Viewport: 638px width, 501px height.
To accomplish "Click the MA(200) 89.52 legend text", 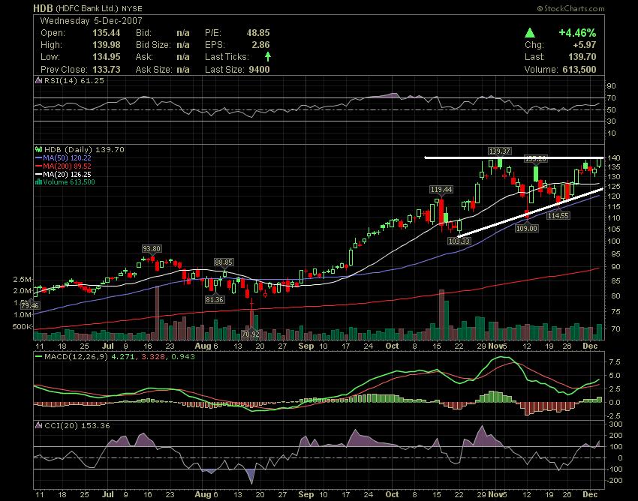I will [67, 166].
